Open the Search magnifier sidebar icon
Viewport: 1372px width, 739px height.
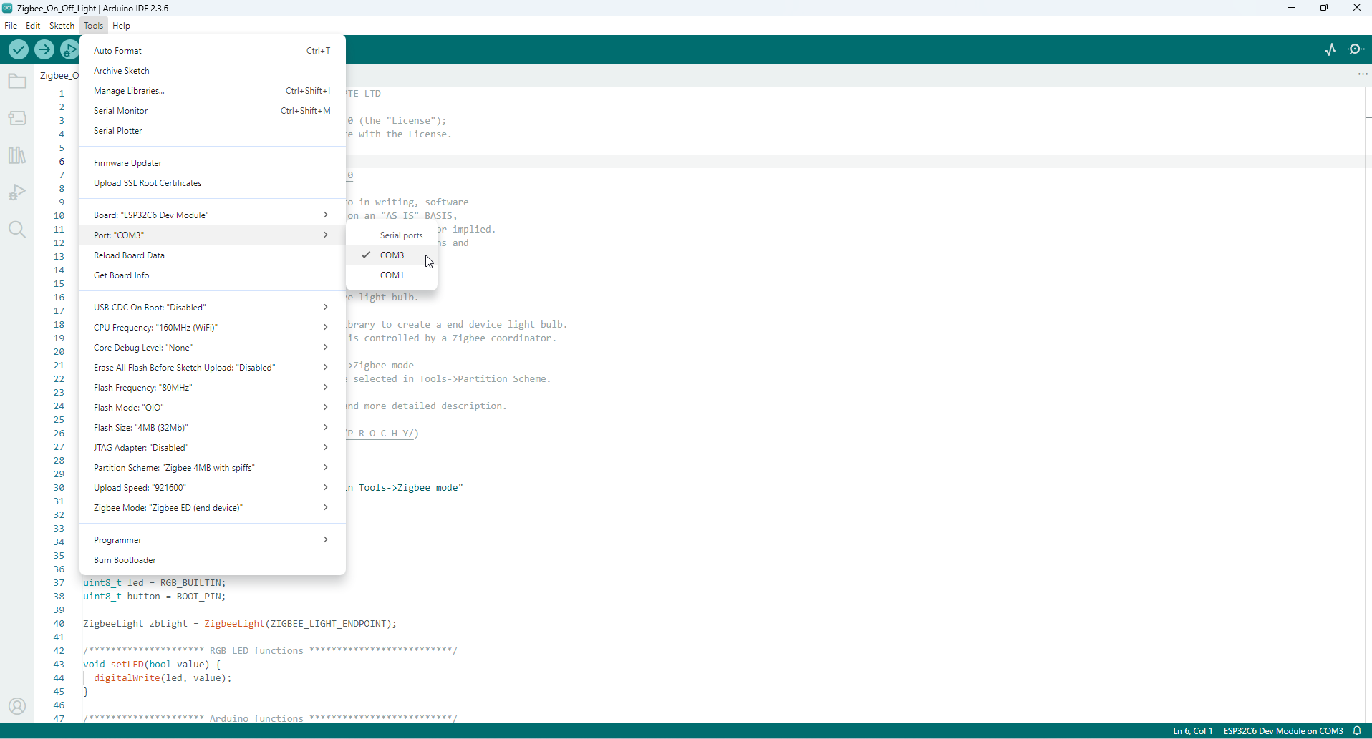[17, 230]
